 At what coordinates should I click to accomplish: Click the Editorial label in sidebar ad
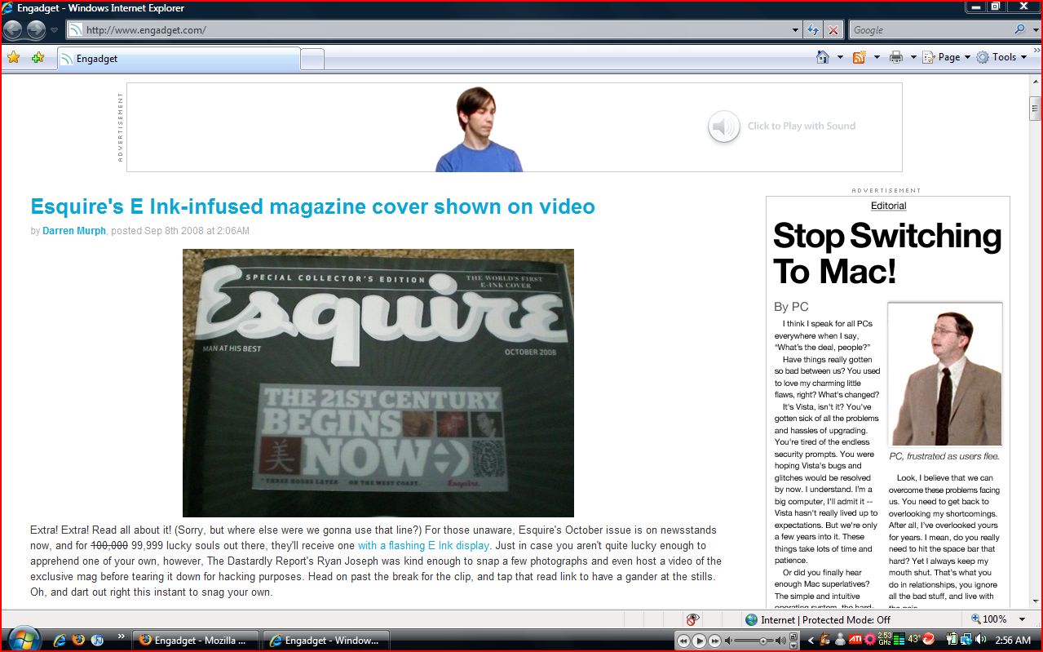point(888,206)
